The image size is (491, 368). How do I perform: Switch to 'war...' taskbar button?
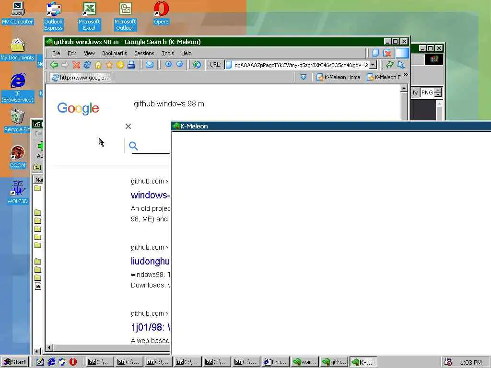pos(304,362)
